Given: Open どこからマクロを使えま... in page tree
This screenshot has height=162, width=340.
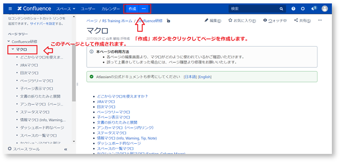Looking at the screenshot, I should [x=42, y=57].
